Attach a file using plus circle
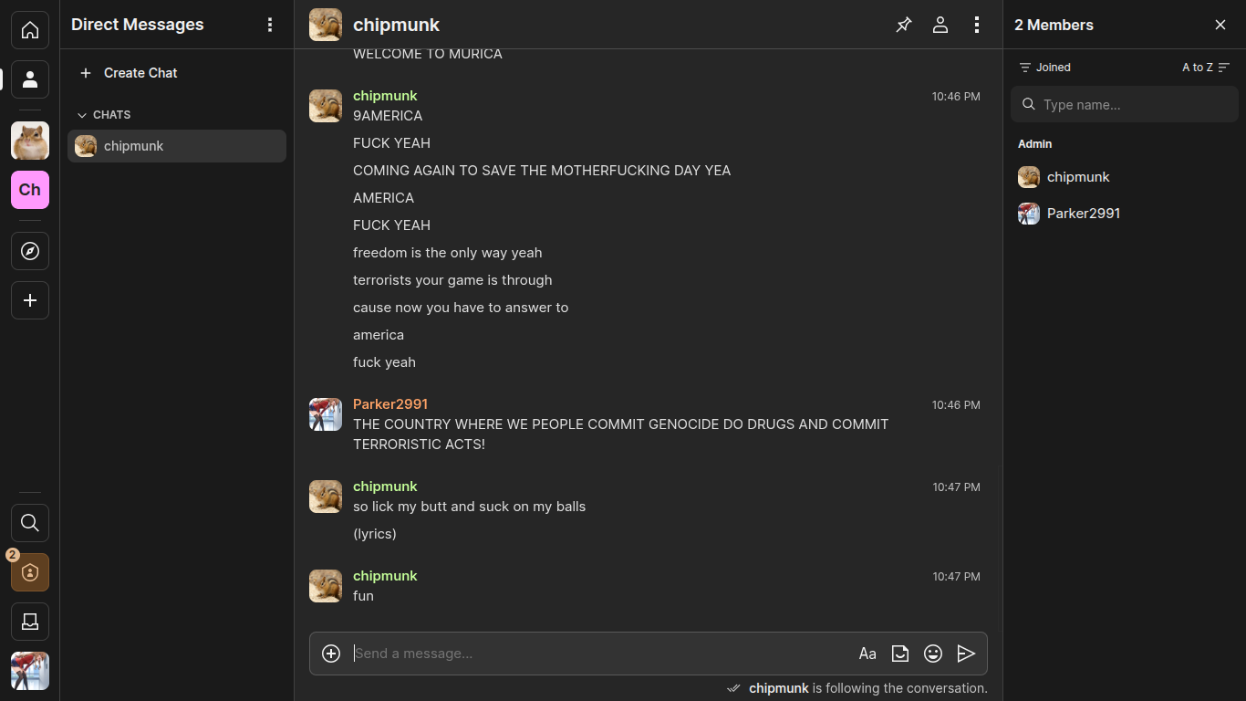Viewport: 1246px width, 701px height. click(x=331, y=654)
